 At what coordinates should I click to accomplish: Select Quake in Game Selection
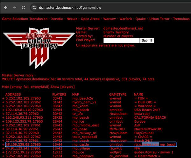click(x=140, y=19)
